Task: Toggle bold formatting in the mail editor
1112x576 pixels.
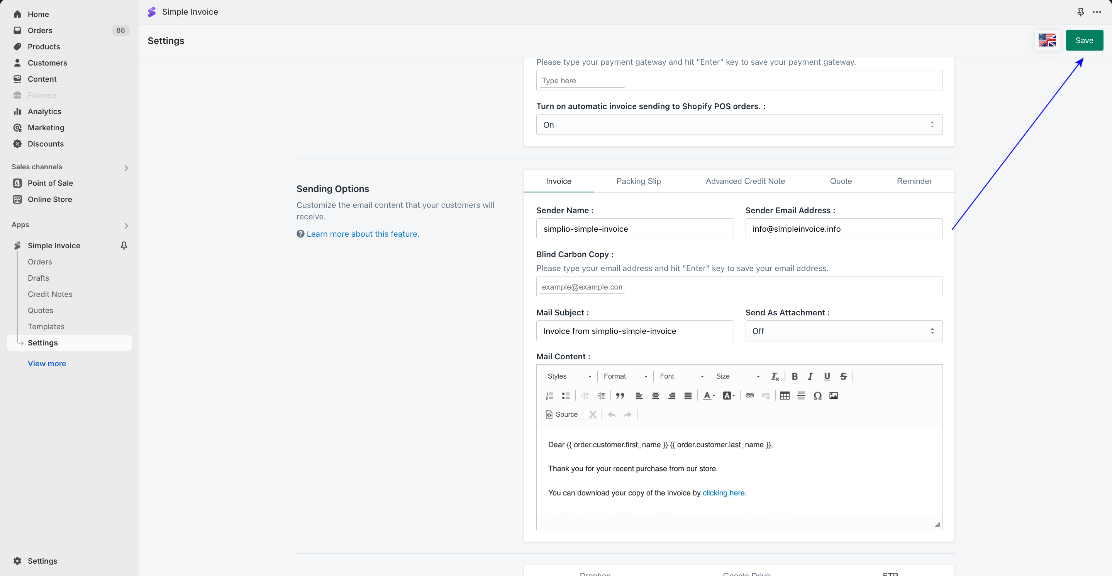Action: click(794, 376)
